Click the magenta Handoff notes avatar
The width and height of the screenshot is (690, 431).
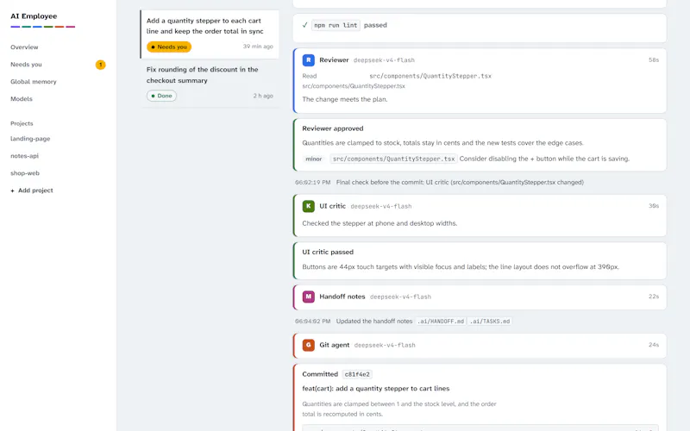(309, 297)
